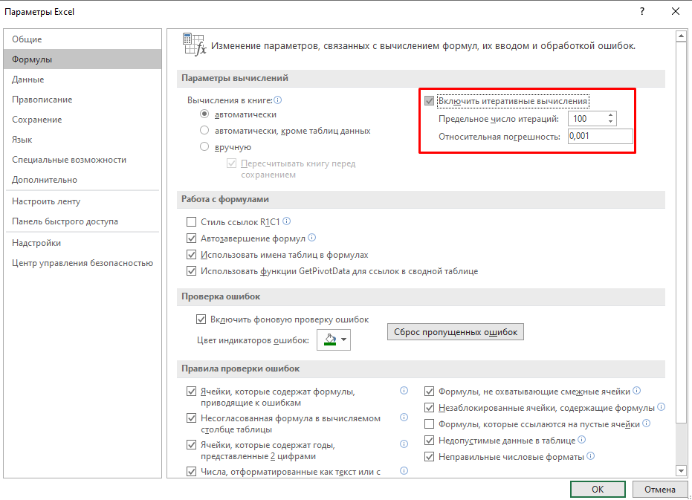The width and height of the screenshot is (692, 500).
Task: Toggle Использовать функции GetPivotData checkbox
Action: 192,271
